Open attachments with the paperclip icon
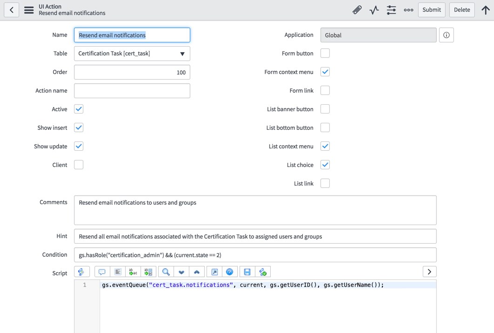This screenshot has height=333, width=494. (x=357, y=10)
